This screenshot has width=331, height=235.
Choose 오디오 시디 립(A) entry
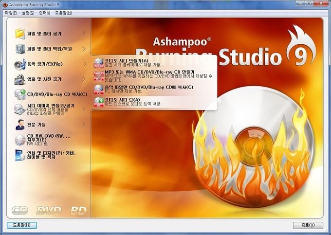click(x=123, y=100)
